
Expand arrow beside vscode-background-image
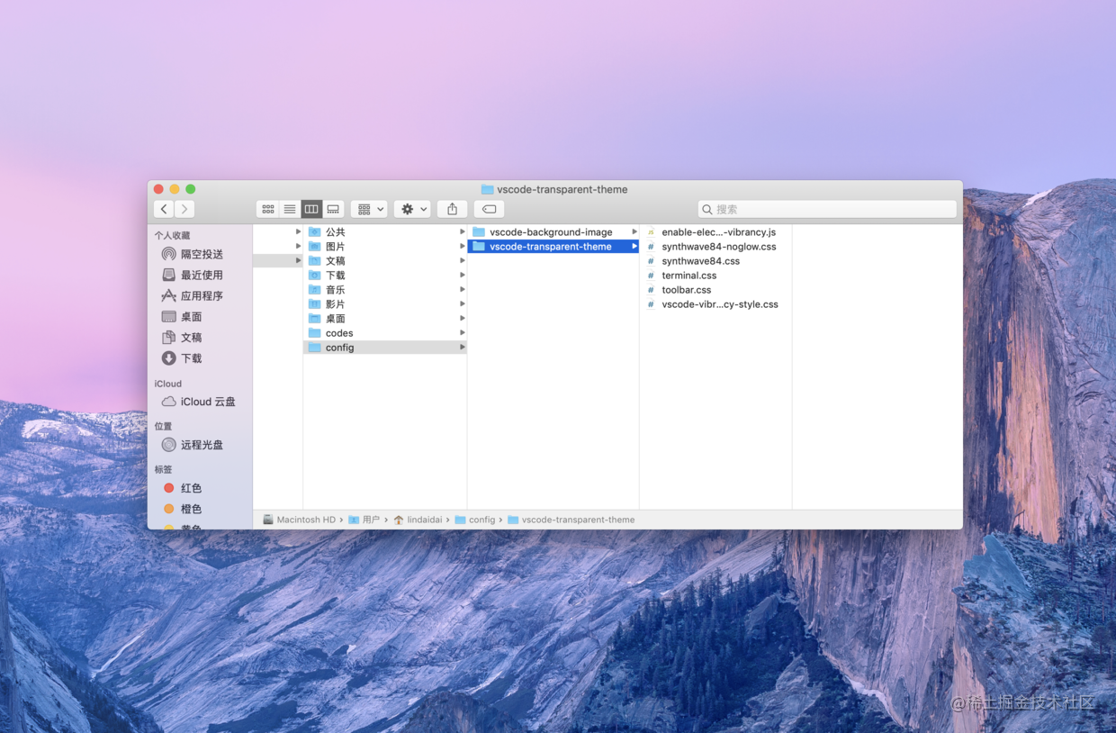click(x=634, y=232)
